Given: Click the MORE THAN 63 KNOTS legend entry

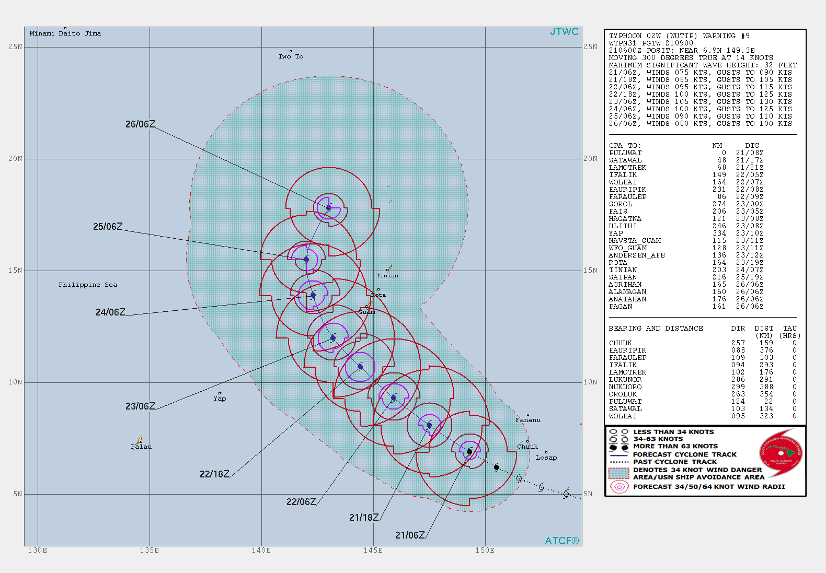Looking at the screenshot, I should (675, 446).
